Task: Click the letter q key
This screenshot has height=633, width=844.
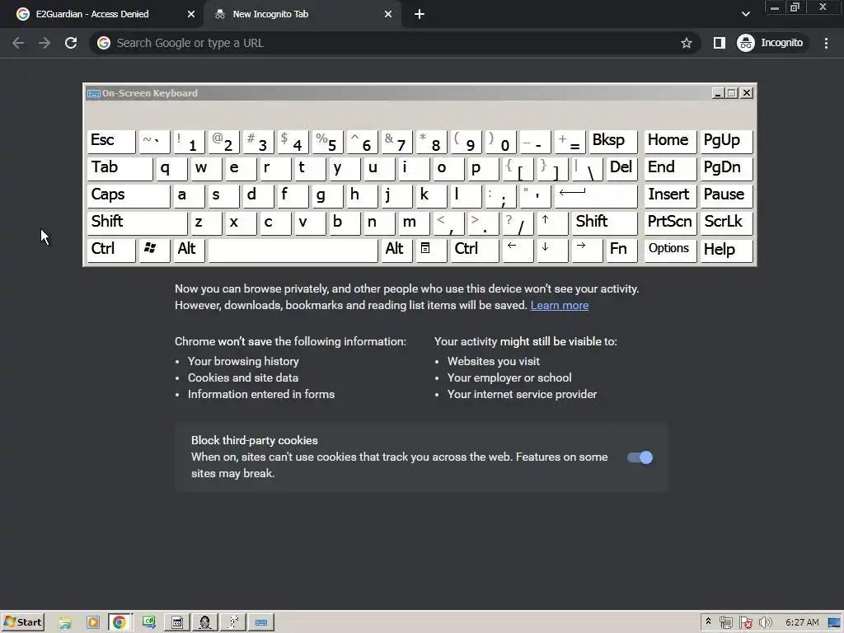Action: tap(171, 168)
